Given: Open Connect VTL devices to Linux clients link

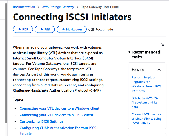Looking at the screenshot, I should click(146, 119).
